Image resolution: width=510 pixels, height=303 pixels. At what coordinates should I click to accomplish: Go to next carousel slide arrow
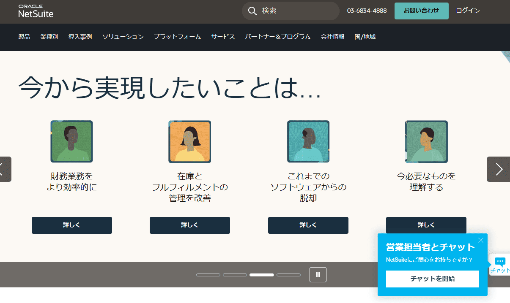[x=499, y=169]
